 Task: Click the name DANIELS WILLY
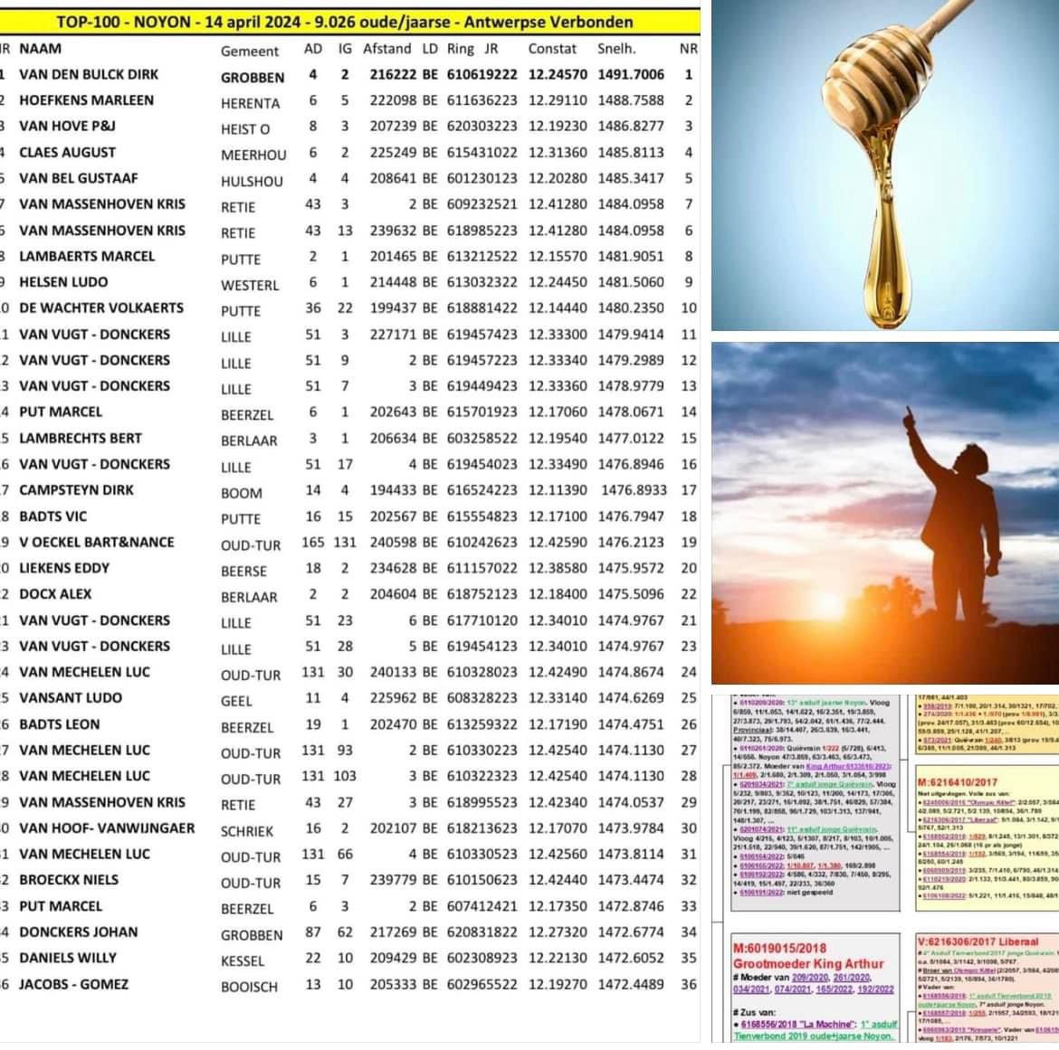pos(68,958)
